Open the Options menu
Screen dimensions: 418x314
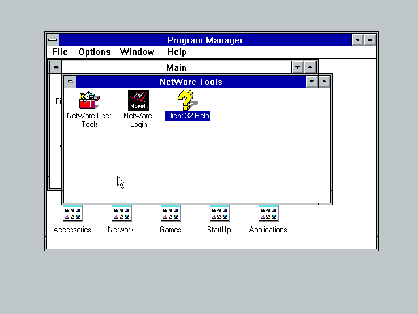point(94,52)
